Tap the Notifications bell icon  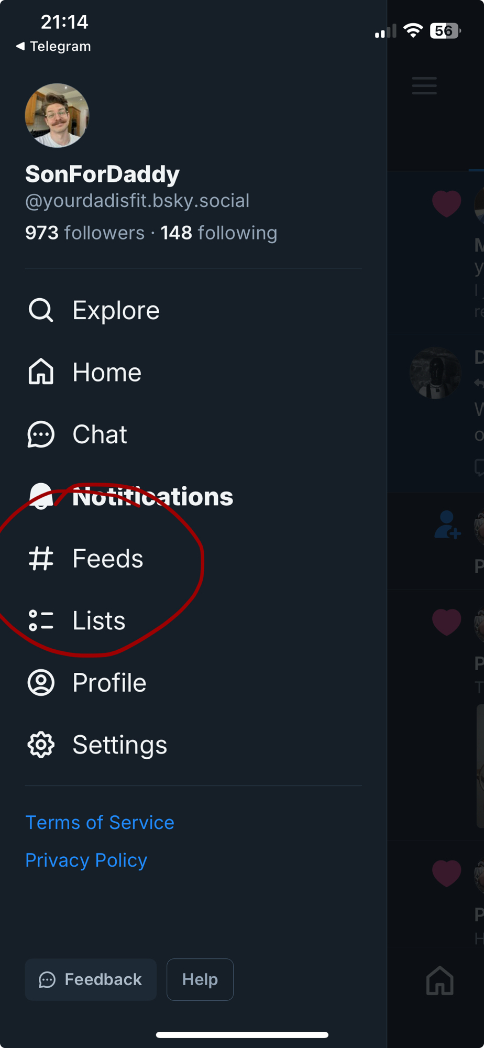pos(41,496)
